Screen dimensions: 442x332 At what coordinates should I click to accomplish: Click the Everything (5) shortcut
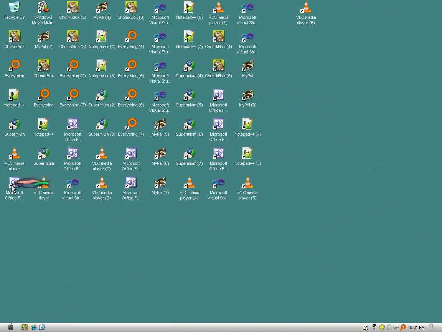131,69
